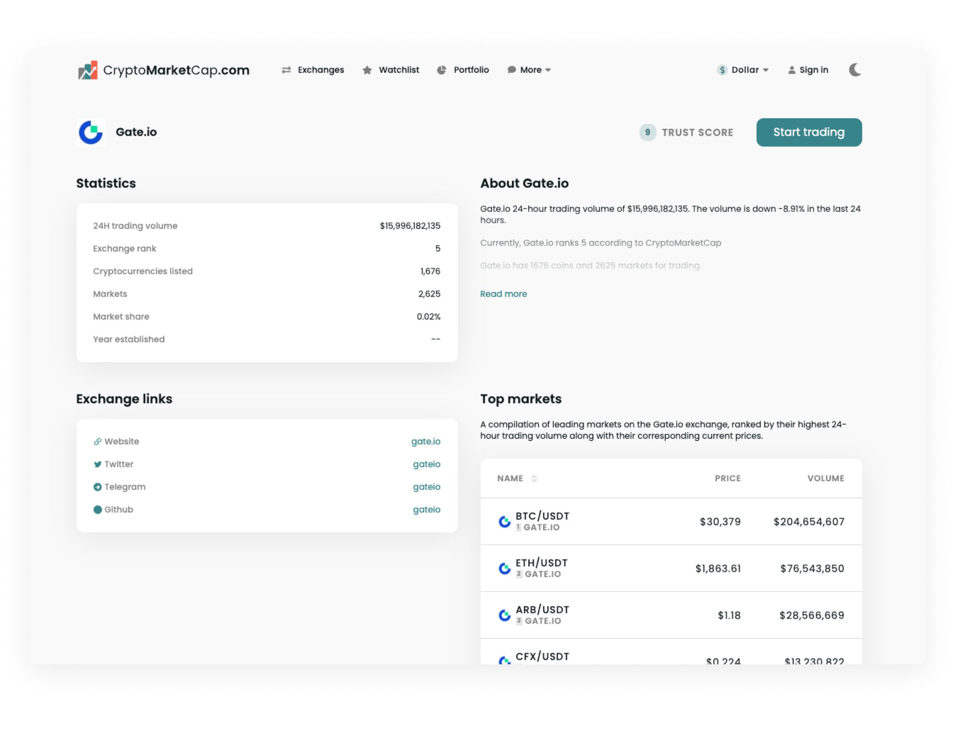
Task: Click the Year established label
Action: [x=129, y=339]
